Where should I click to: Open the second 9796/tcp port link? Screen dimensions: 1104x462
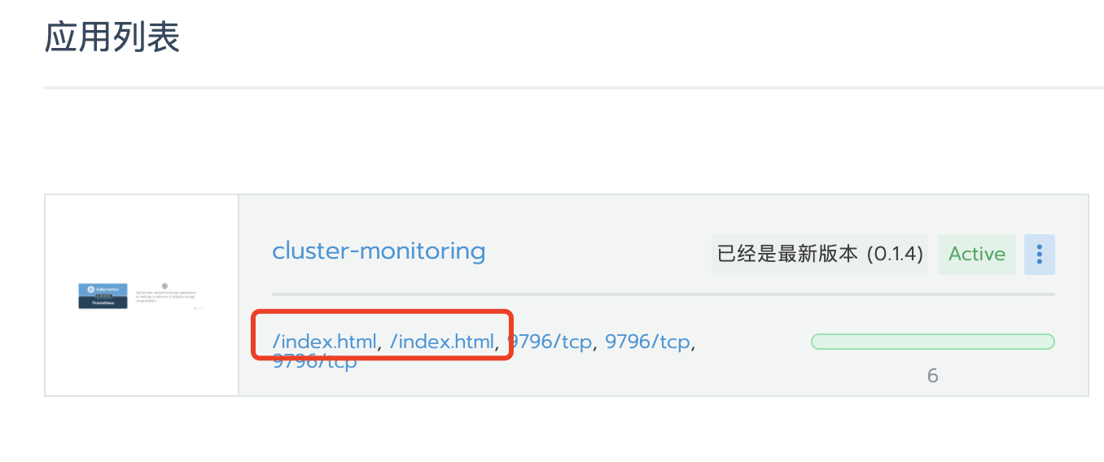(647, 342)
